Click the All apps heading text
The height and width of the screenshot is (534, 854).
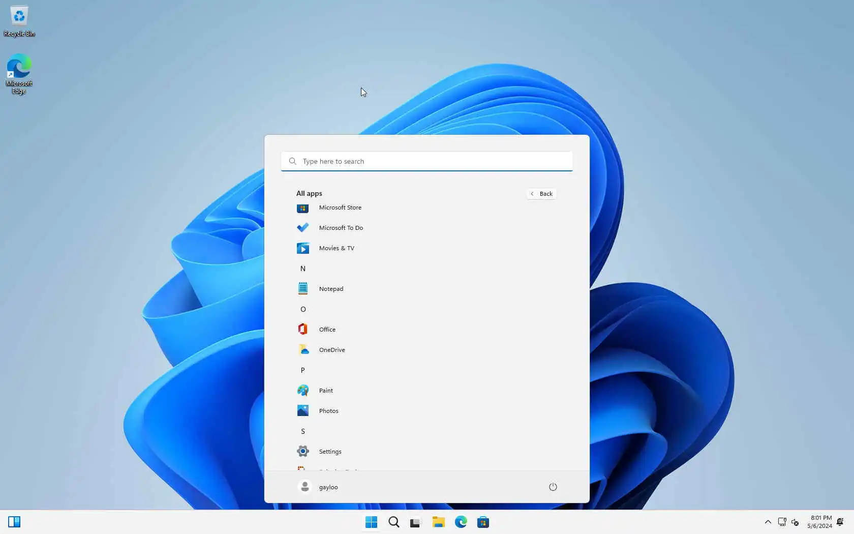click(x=309, y=193)
